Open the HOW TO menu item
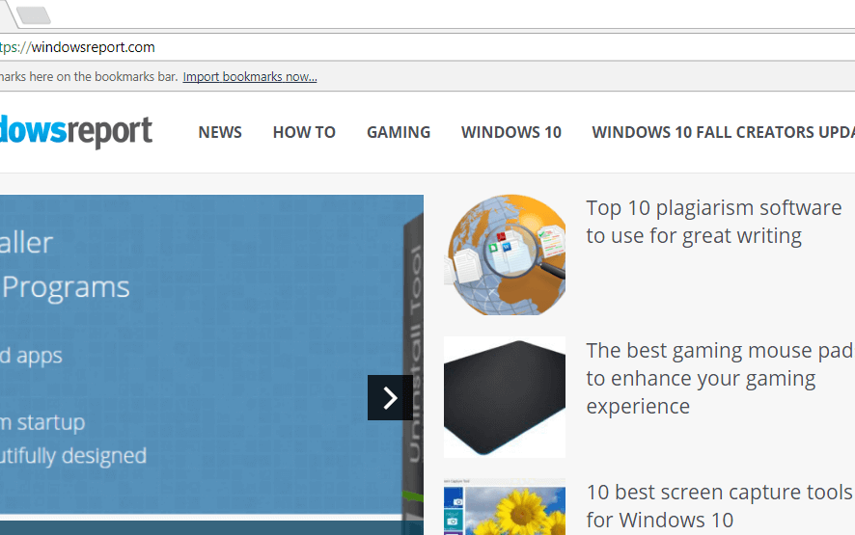Viewport: 855px width, 535px height. 304,132
